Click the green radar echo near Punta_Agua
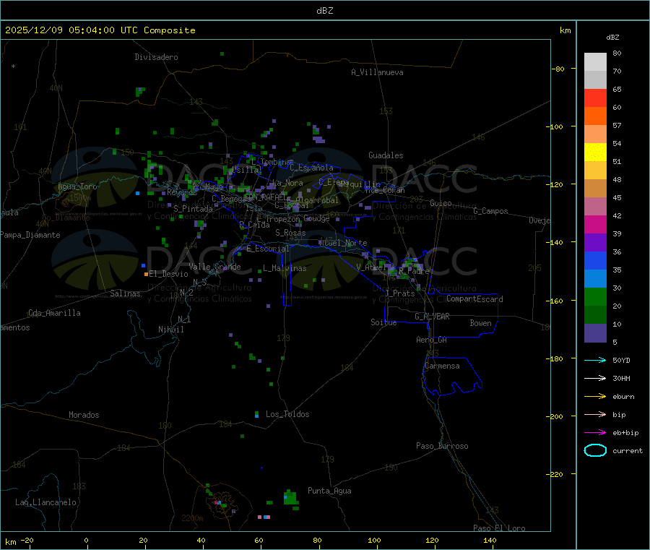The height and width of the screenshot is (550, 650). point(290,498)
